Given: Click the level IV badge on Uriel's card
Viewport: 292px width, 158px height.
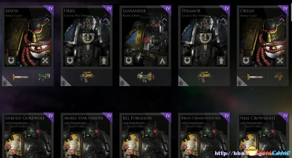Looking at the screenshot, I should coord(109,9).
